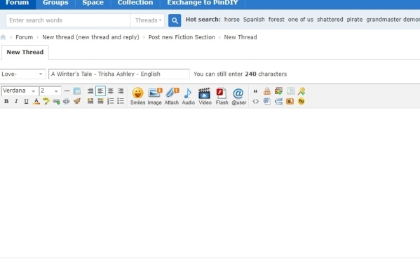
Task: Insert a video with the Video icon
Action: point(205,96)
